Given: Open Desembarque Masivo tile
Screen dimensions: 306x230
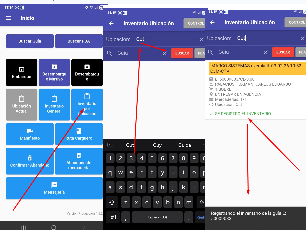Looking at the screenshot, I should pyautogui.click(x=54, y=72).
